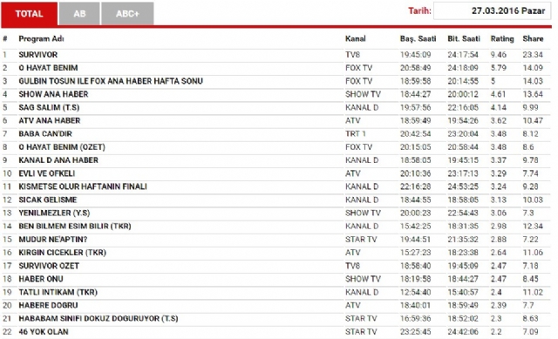Viewport: 558px width, 339px height.
Task: Click SHOW TV channel in HABER ONU row
Action: pyautogui.click(x=363, y=279)
